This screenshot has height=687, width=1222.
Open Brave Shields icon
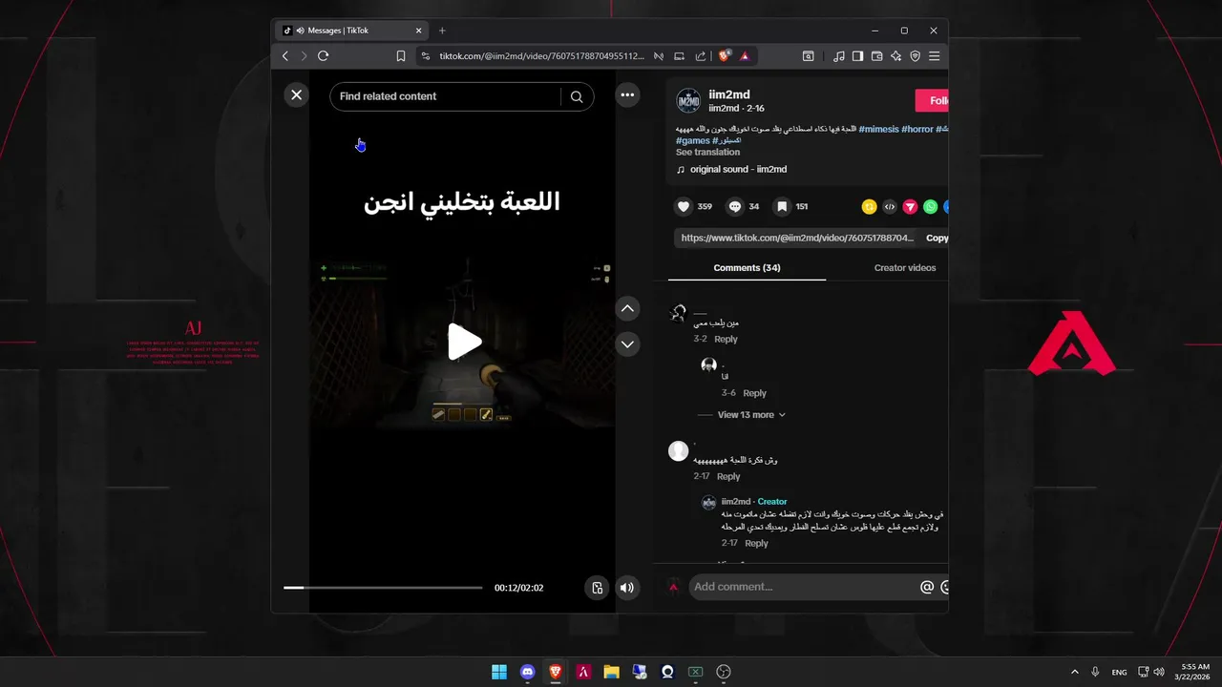725,56
